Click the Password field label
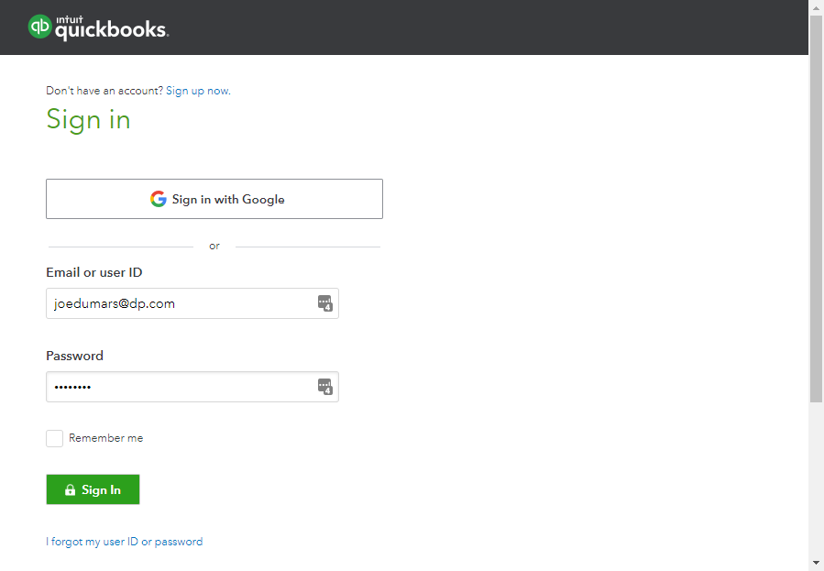 click(74, 356)
